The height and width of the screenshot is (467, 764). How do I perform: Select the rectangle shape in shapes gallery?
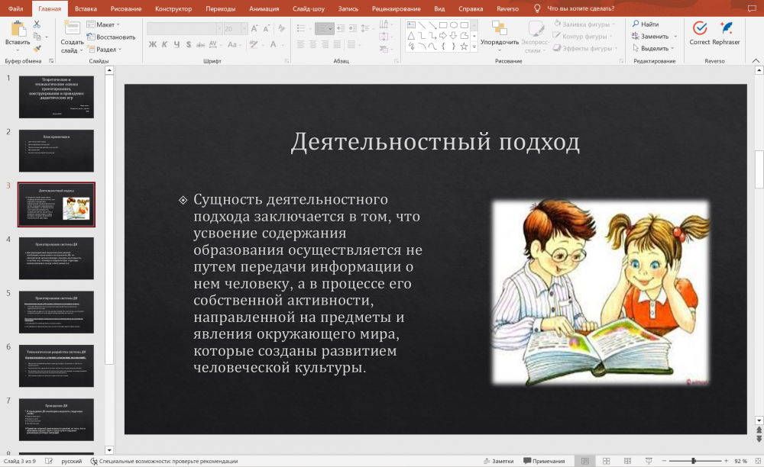(x=443, y=25)
